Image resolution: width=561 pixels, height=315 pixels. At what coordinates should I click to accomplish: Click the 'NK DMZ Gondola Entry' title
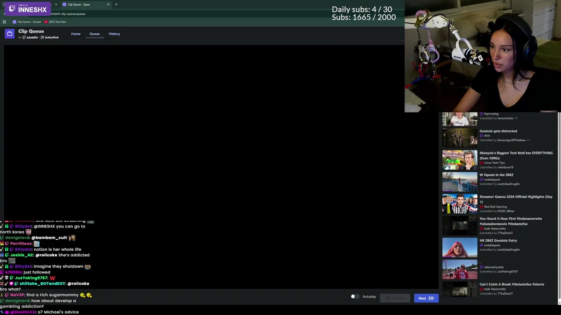pyautogui.click(x=498, y=240)
